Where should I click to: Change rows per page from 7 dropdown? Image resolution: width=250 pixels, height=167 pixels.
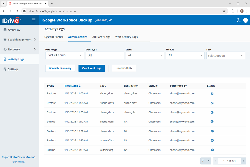click(206, 161)
